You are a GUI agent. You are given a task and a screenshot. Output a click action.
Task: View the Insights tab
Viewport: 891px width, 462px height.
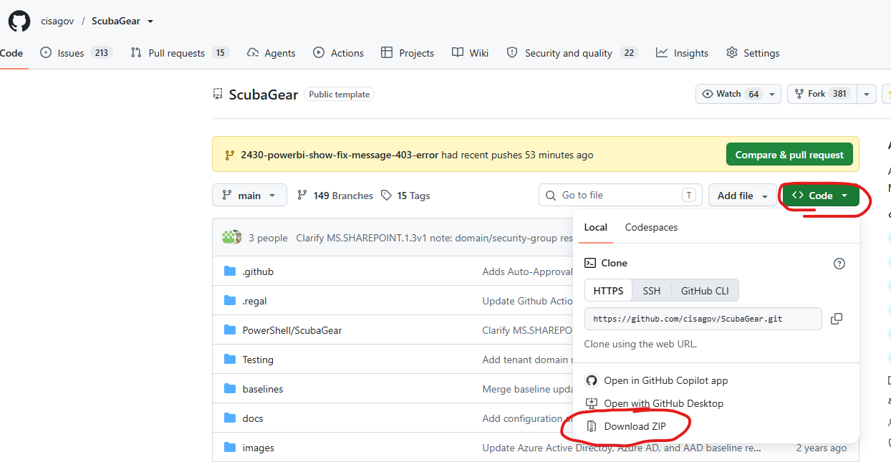(682, 53)
